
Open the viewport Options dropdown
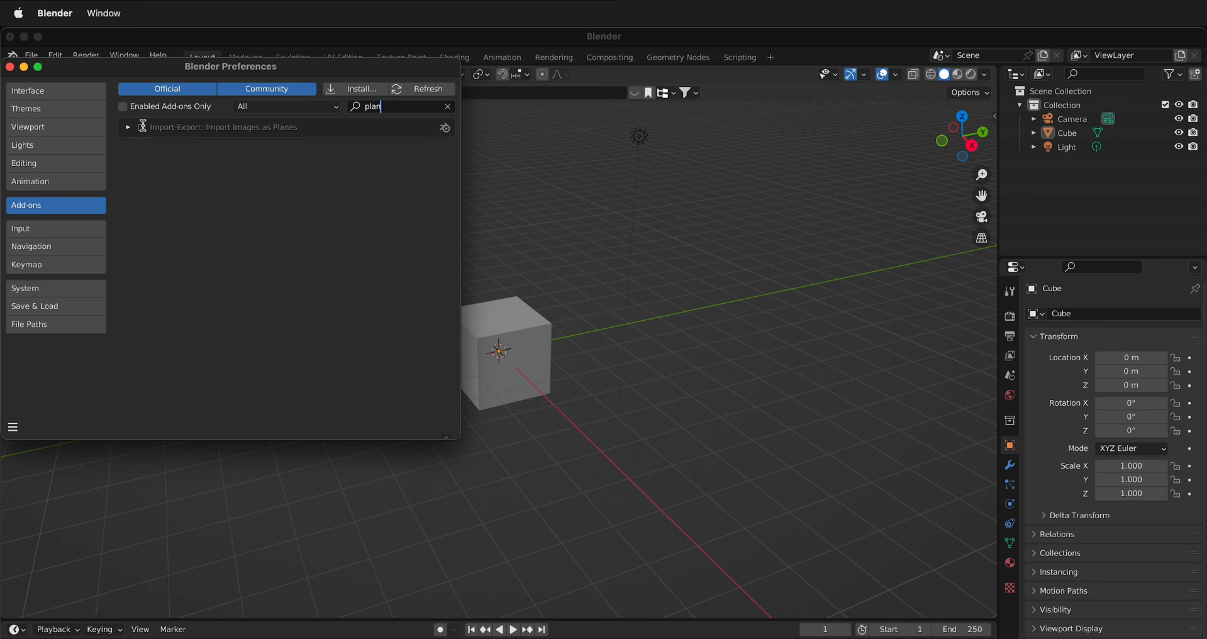(970, 92)
